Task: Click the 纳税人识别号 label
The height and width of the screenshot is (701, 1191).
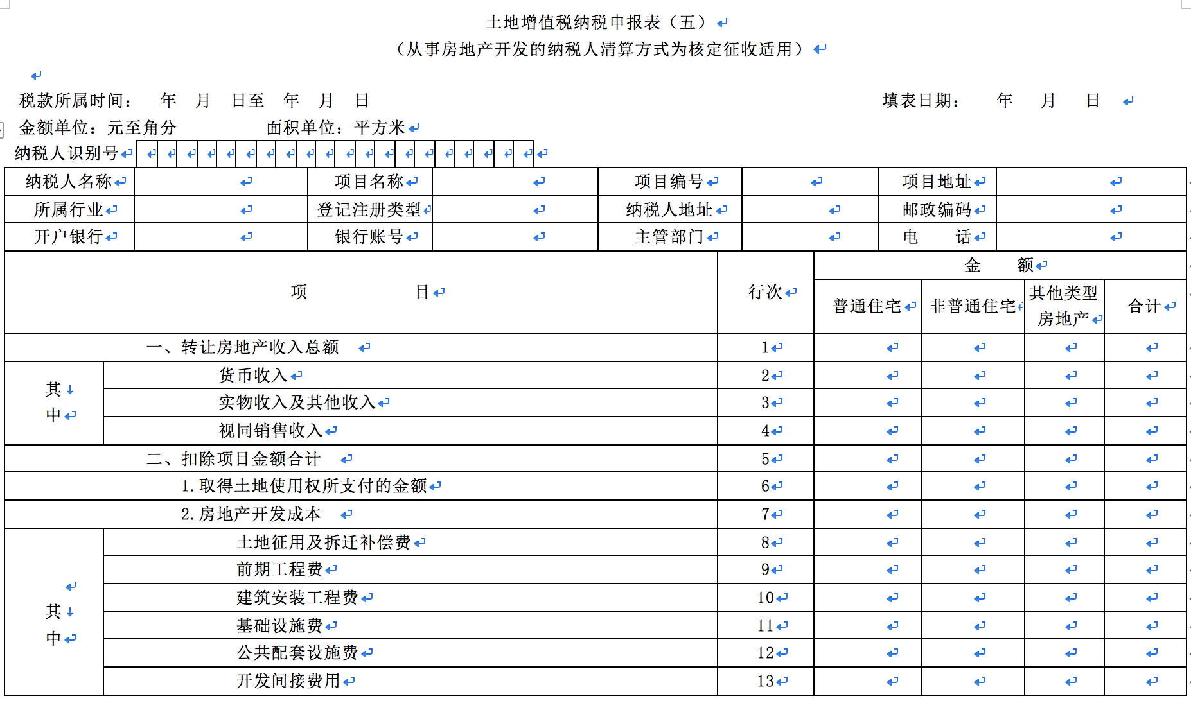Action: 66,153
